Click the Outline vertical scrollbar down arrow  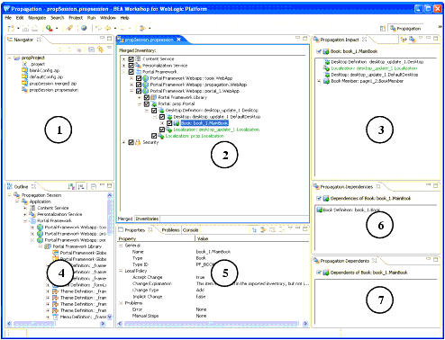tap(110, 317)
